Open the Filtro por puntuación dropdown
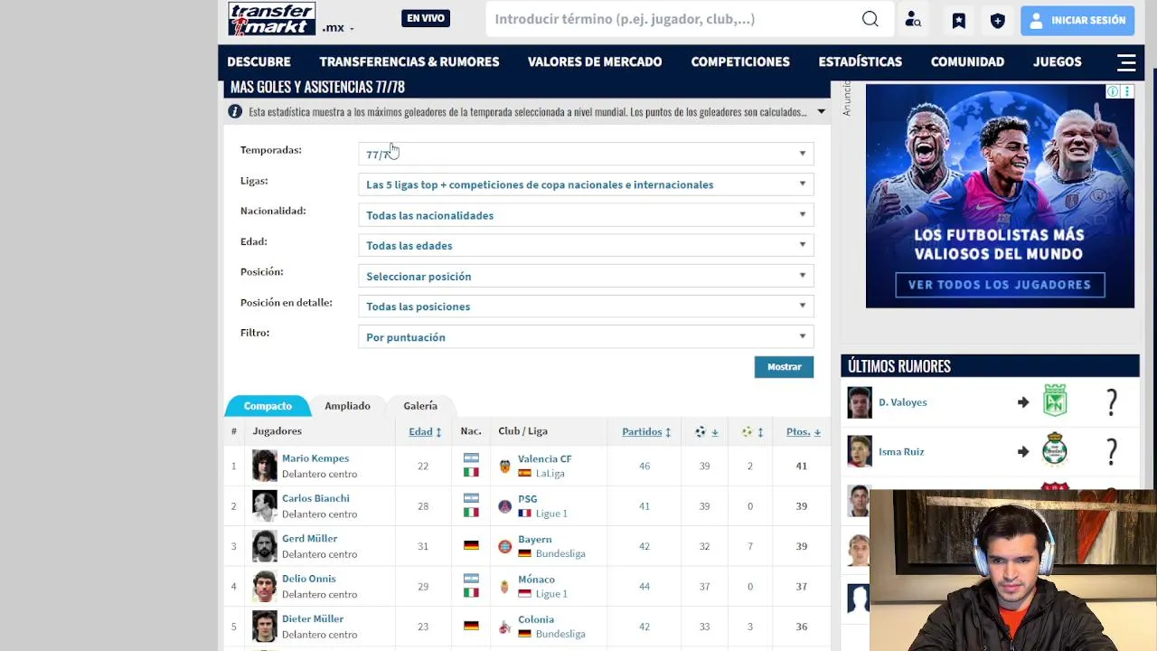The height and width of the screenshot is (651, 1157). click(586, 337)
